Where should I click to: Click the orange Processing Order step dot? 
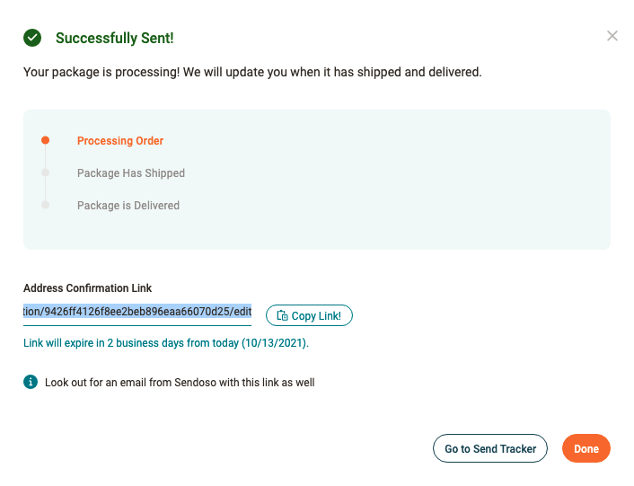[45, 141]
